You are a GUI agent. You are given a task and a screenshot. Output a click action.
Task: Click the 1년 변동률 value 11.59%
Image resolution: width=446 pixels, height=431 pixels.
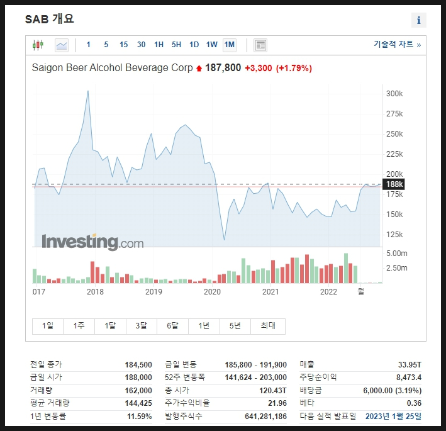pos(140,416)
